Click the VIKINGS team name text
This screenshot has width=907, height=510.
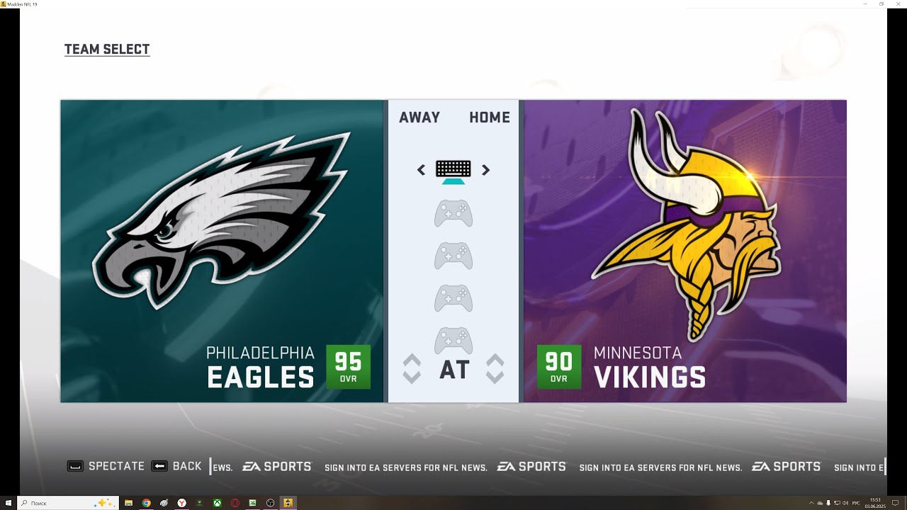click(x=650, y=378)
